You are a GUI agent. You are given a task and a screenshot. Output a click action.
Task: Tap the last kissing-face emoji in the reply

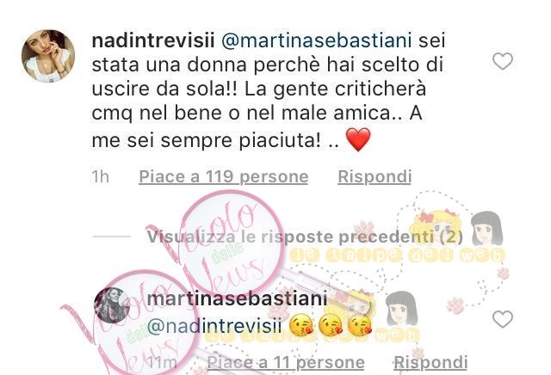pyautogui.click(x=360, y=325)
